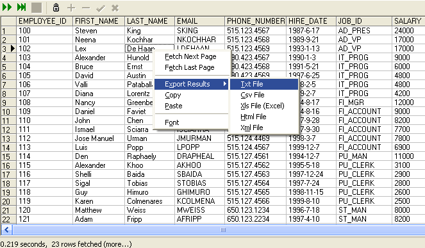Select Copy from the context menu

191,95
